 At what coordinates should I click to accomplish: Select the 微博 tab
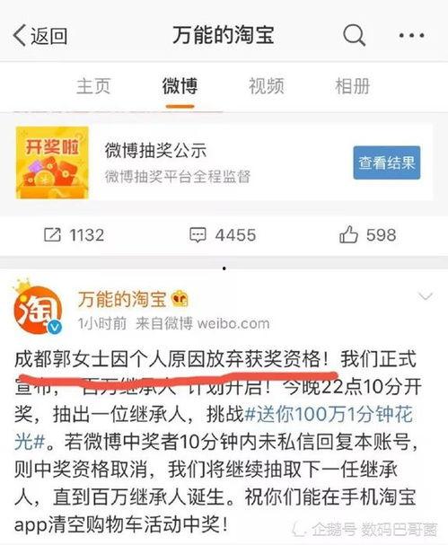180,86
